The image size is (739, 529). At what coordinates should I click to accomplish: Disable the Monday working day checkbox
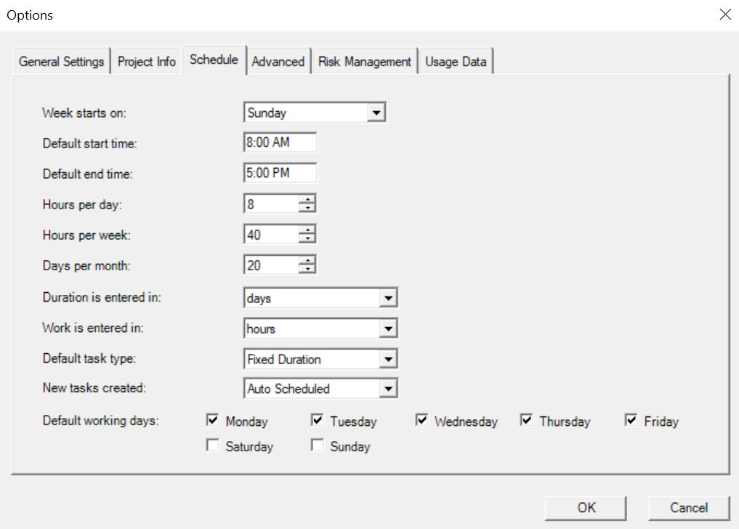pyautogui.click(x=213, y=421)
